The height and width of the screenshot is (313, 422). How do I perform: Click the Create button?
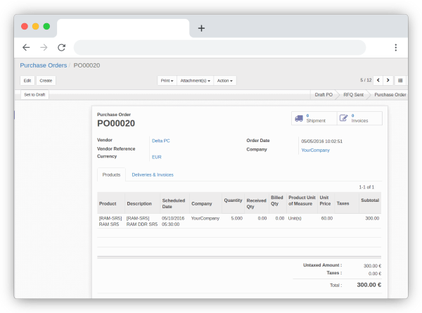point(46,80)
